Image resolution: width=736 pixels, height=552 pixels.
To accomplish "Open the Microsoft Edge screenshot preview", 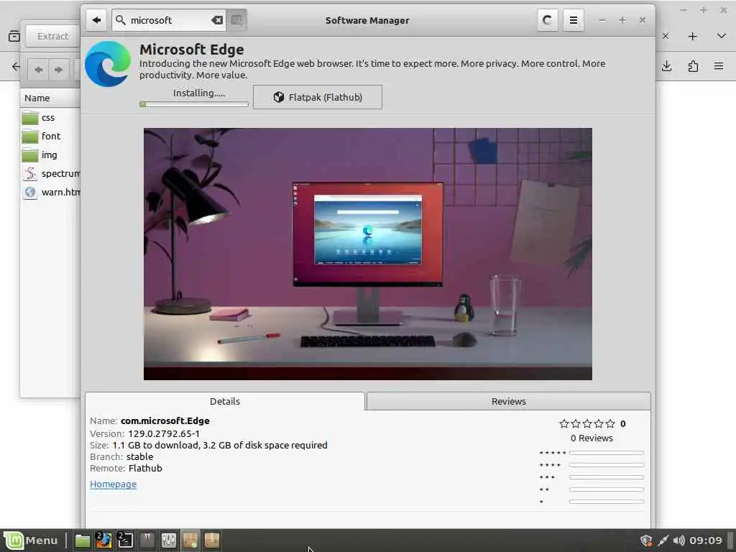I will (x=367, y=254).
